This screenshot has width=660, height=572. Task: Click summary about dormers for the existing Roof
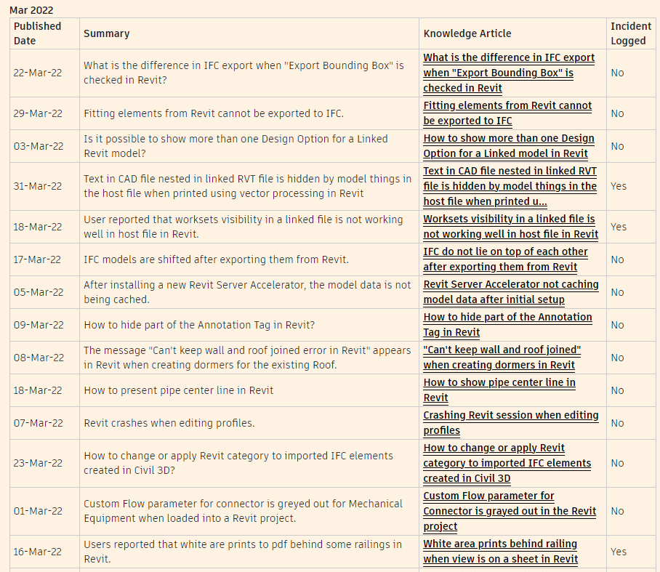(247, 358)
